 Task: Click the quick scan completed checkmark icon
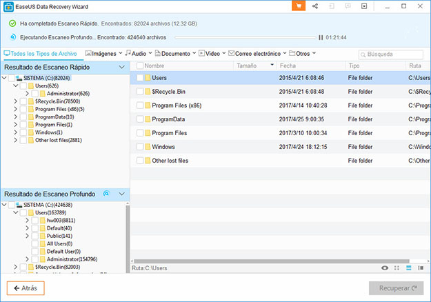point(12,23)
